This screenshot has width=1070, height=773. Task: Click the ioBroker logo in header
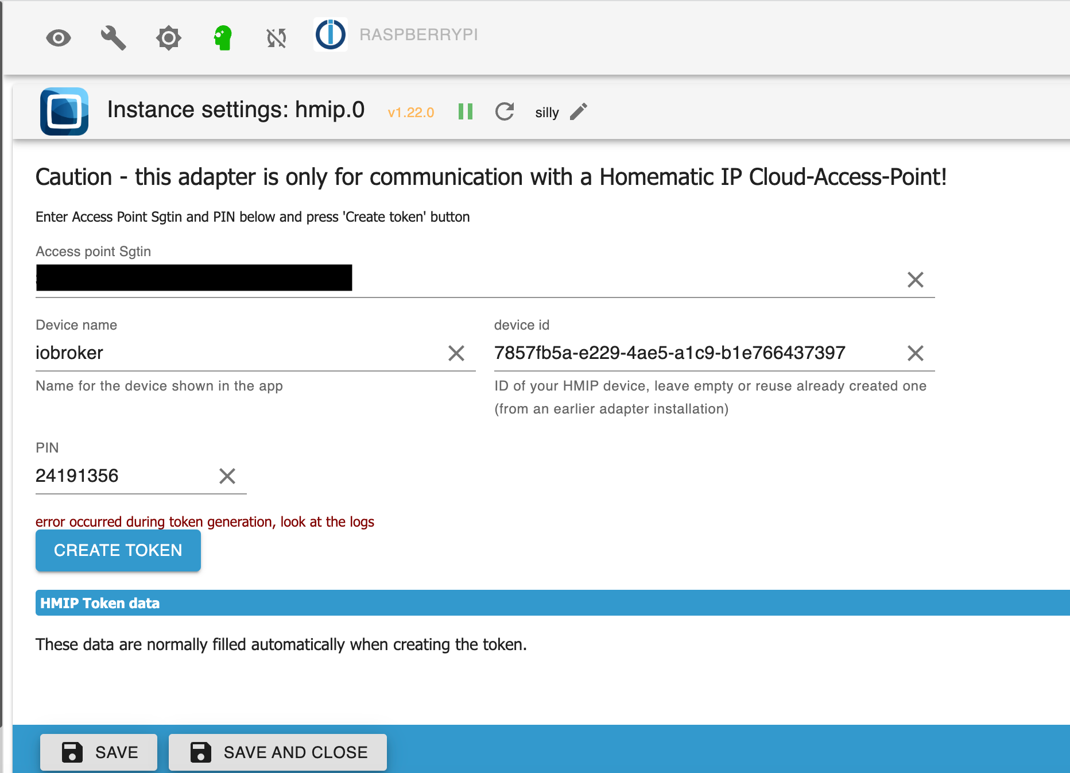331,34
